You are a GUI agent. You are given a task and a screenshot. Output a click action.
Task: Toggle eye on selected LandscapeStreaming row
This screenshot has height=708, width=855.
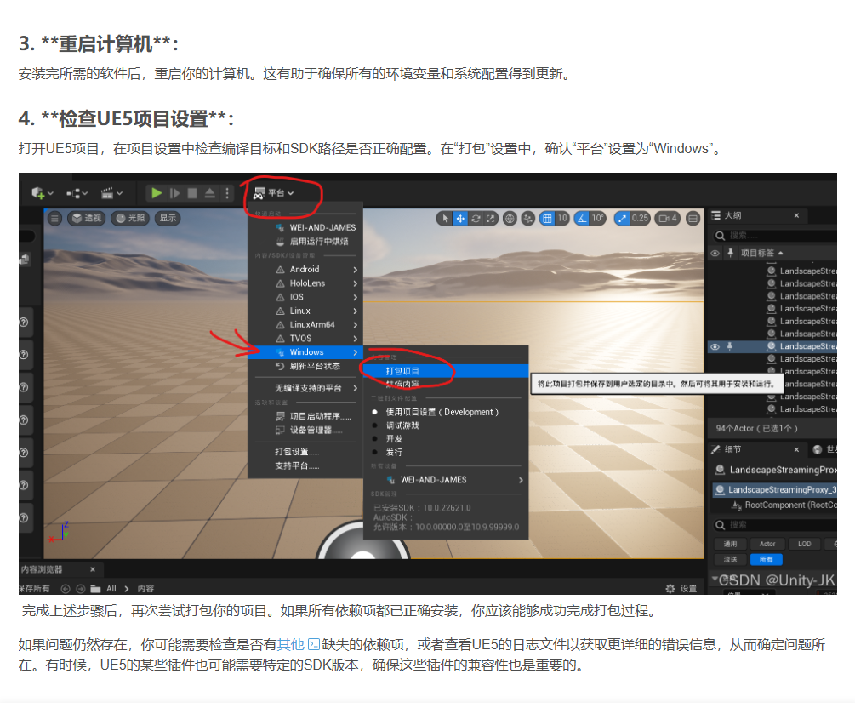[715, 346]
